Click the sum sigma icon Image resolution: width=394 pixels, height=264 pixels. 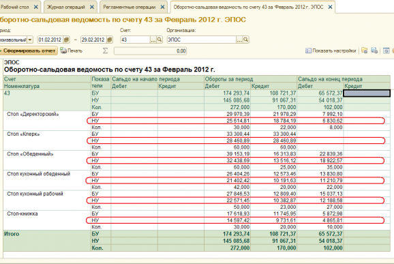(105, 51)
